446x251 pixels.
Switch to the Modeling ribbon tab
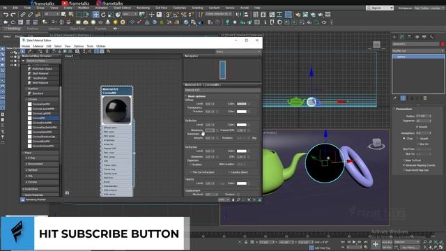(x=13, y=29)
